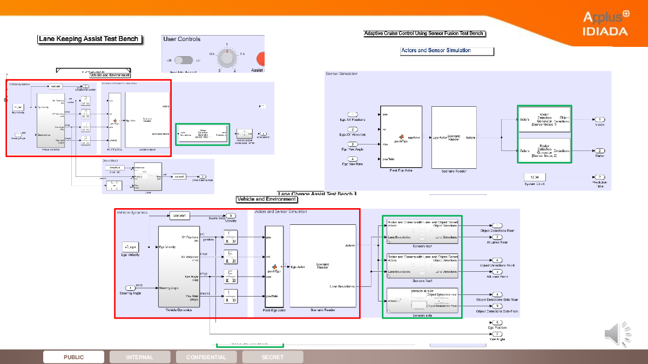Select the Ego XY Velocities inport

coord(353,129)
